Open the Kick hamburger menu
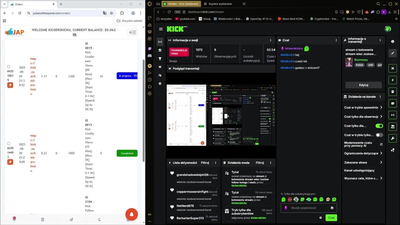 161,29
